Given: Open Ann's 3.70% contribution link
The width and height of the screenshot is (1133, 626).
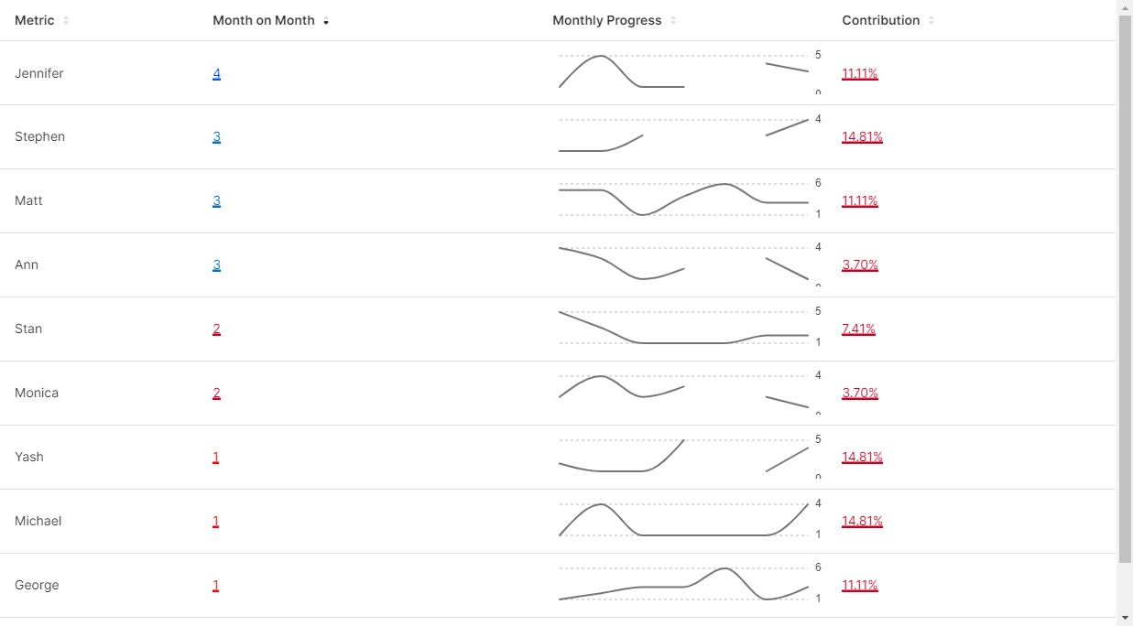Looking at the screenshot, I should [860, 264].
